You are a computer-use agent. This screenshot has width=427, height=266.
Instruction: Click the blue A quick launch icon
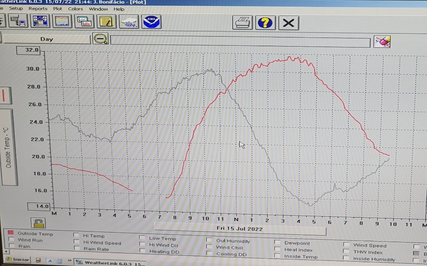click(x=50, y=261)
